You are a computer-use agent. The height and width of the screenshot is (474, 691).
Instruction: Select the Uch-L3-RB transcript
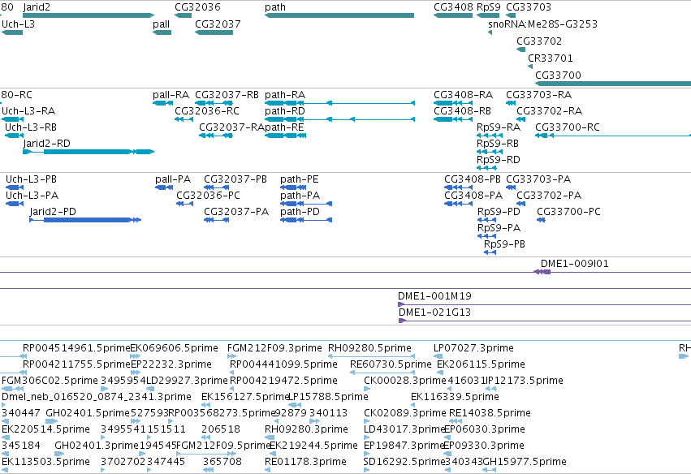[x=14, y=136]
